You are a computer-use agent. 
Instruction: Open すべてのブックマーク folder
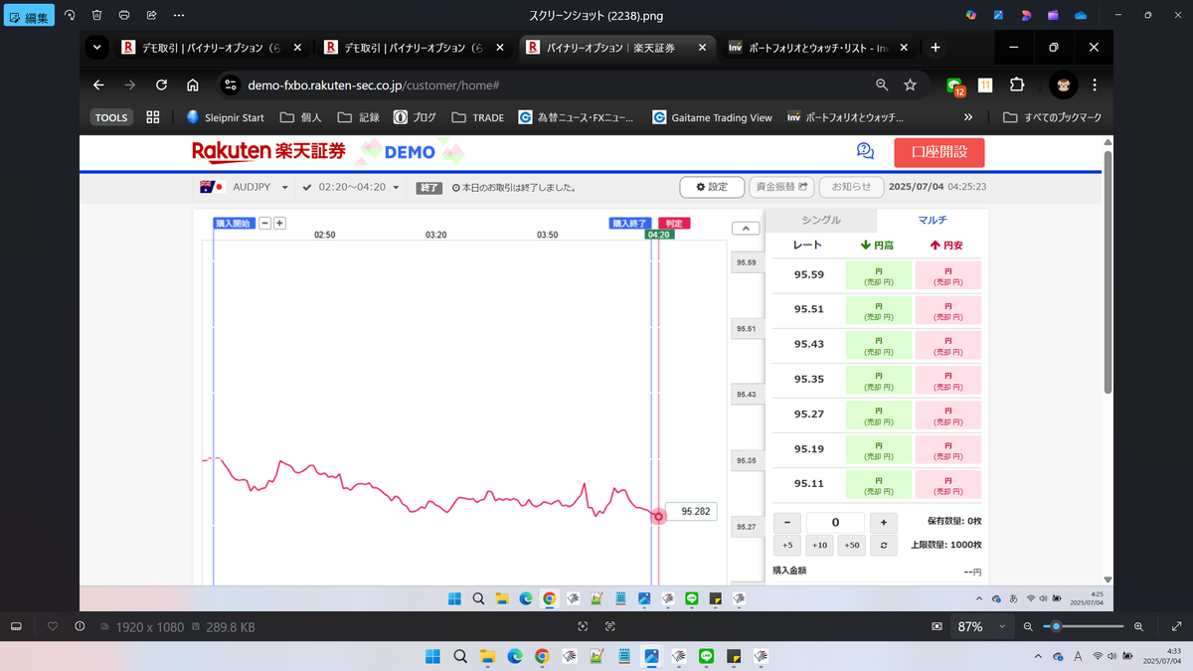click(1052, 117)
